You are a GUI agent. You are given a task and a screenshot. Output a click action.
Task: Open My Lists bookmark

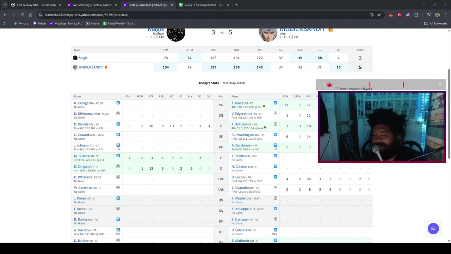click(x=21, y=24)
